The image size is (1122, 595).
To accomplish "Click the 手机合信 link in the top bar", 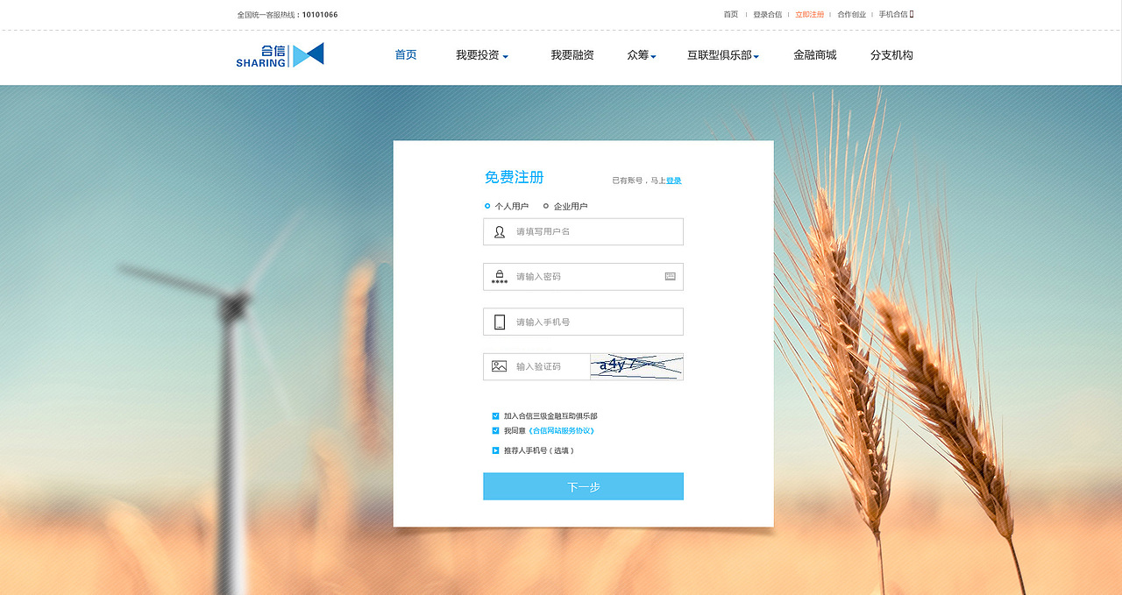I will pyautogui.click(x=893, y=14).
